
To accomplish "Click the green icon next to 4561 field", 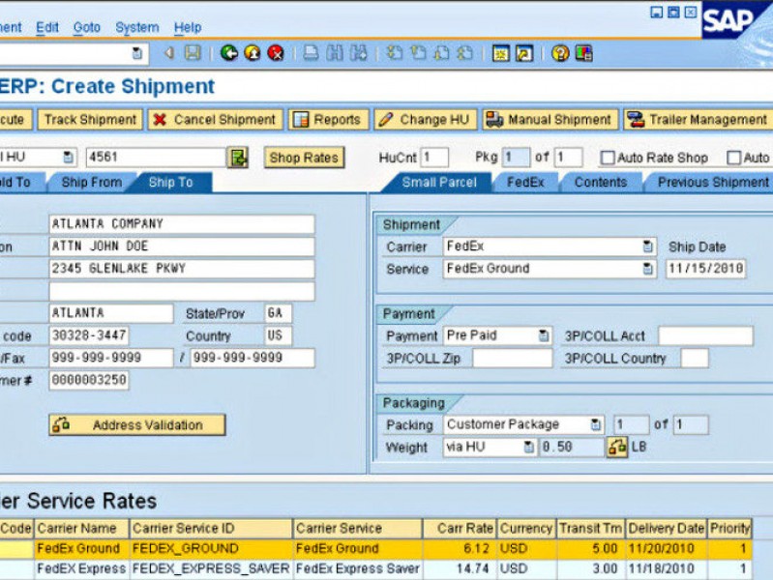I will tap(237, 158).
